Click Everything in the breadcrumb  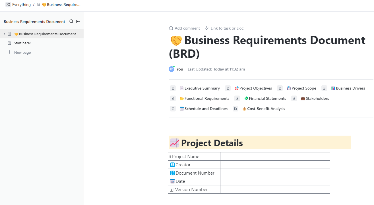pyautogui.click(x=21, y=5)
